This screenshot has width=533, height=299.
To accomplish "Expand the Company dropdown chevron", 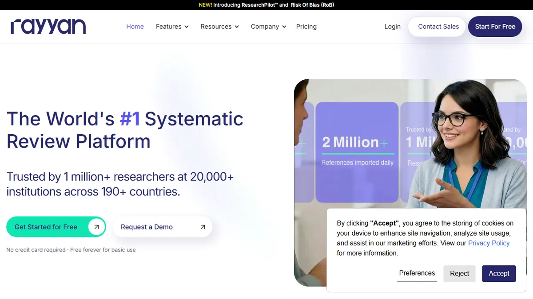I will (x=284, y=27).
